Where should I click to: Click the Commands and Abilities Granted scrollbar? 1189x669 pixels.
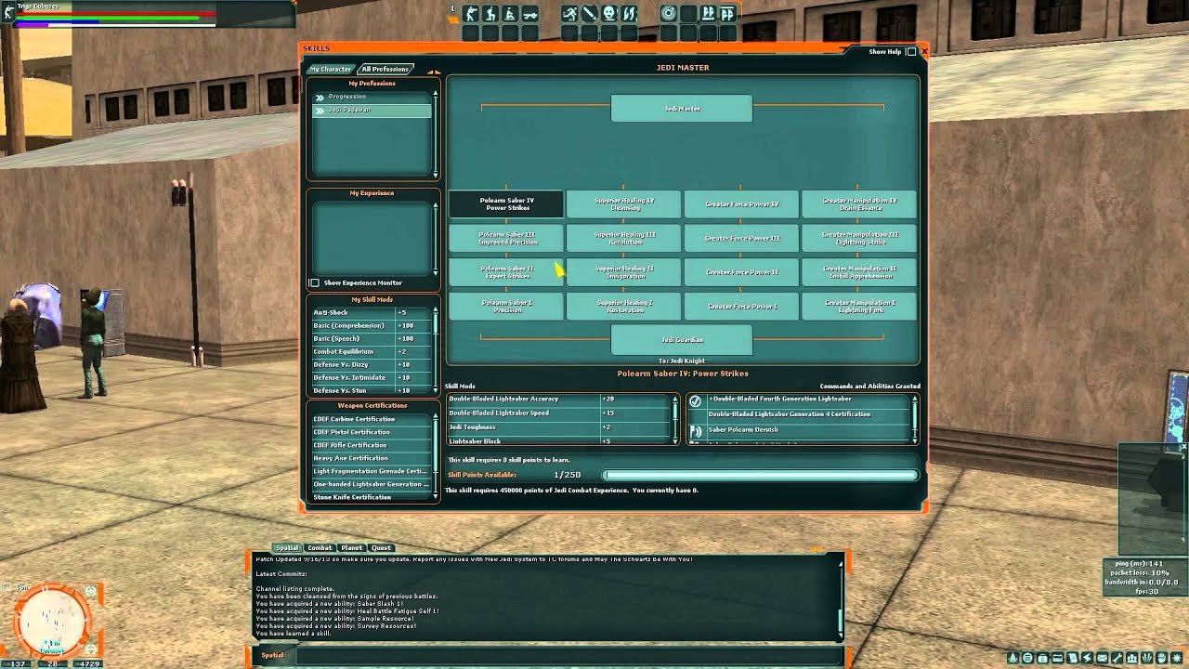(x=915, y=418)
